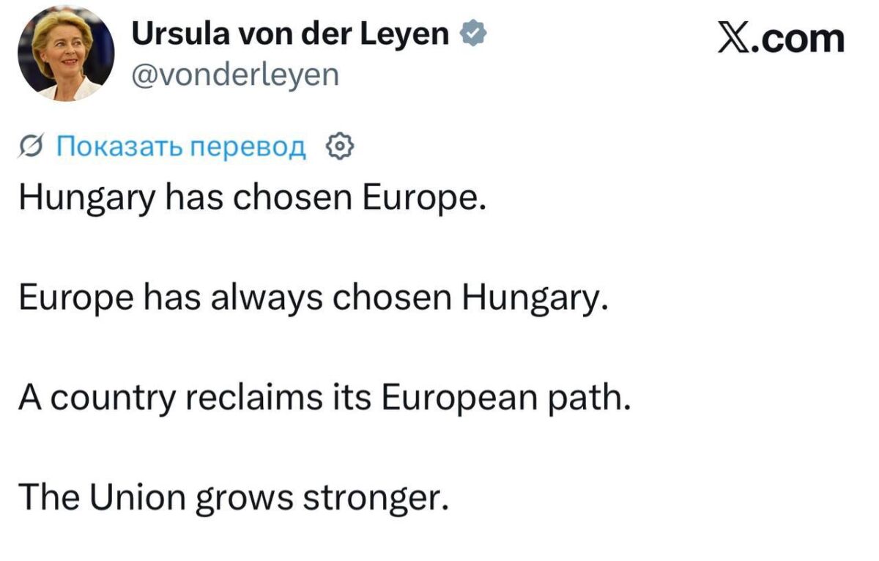Click the line "A country reclaims its European path."
This screenshot has height=561, width=879.
click(x=324, y=398)
